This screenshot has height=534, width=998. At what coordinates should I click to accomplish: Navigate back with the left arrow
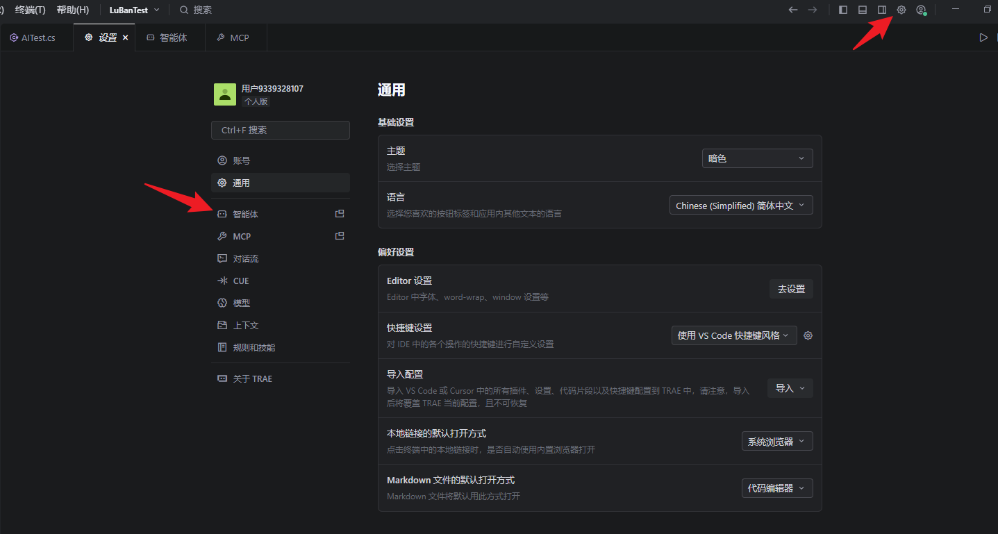[x=793, y=10]
